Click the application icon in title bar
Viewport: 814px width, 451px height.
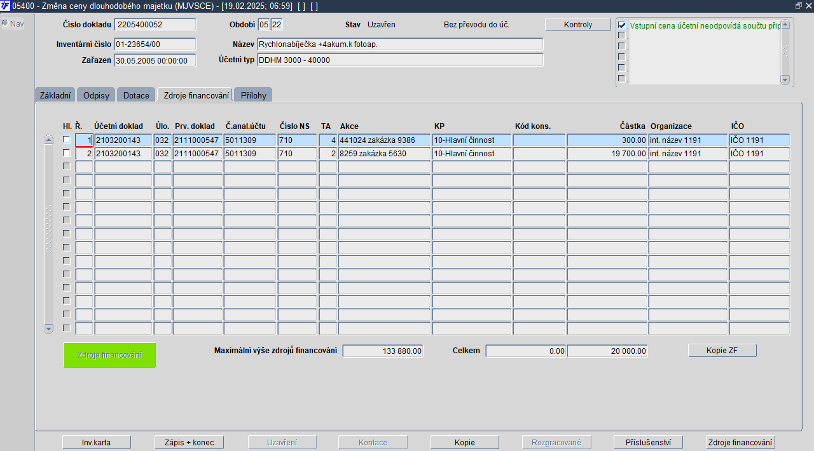click(x=6, y=6)
